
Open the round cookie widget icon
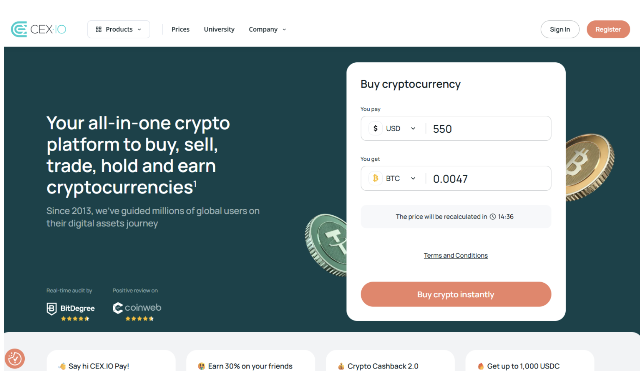[x=14, y=359]
